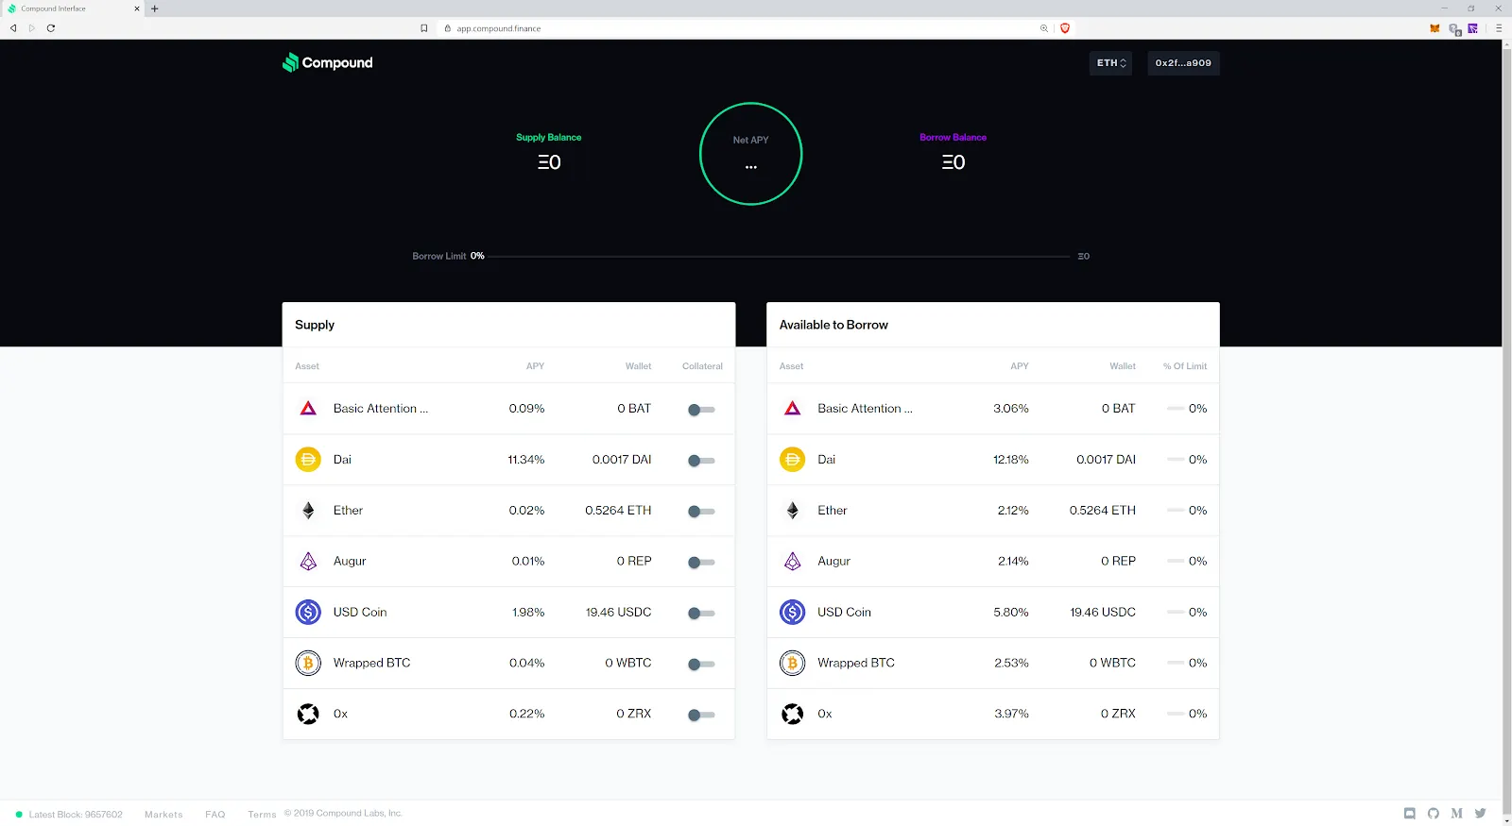Open the Twitter bird icon in footer

click(x=1480, y=814)
